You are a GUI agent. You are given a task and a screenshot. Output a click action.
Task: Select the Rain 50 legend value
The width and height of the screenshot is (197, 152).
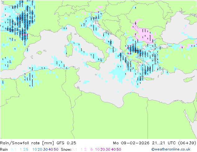click(56, 150)
